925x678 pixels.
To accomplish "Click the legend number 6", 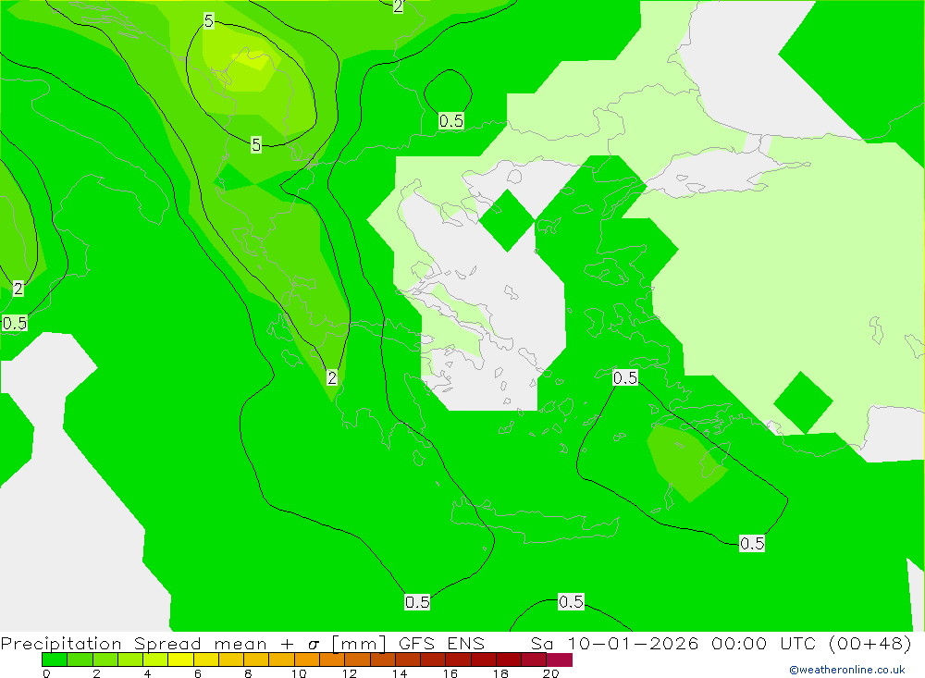I will [198, 673].
